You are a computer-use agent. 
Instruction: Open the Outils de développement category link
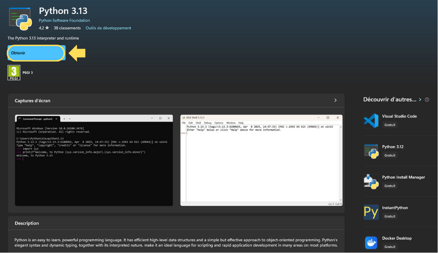(108, 28)
